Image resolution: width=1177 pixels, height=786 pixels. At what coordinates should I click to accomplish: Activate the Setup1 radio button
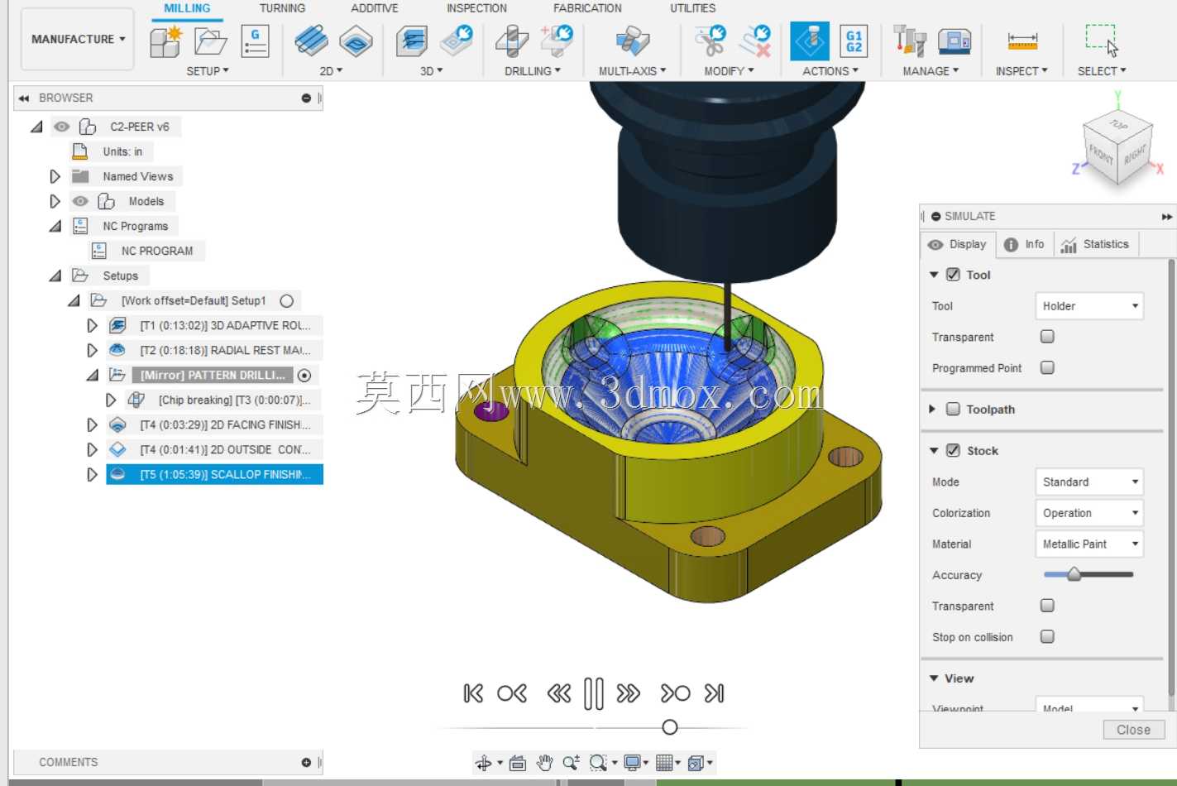tap(287, 301)
